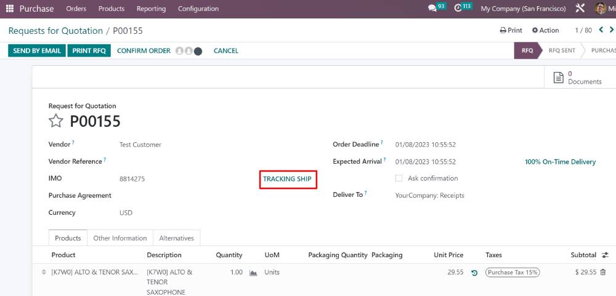The image size is (616, 296).
Task: Open the debug tools wrench icon
Action: tap(580, 8)
